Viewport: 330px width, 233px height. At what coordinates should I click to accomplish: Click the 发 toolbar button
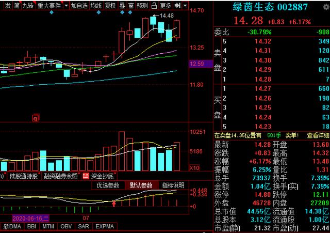(8, 6)
